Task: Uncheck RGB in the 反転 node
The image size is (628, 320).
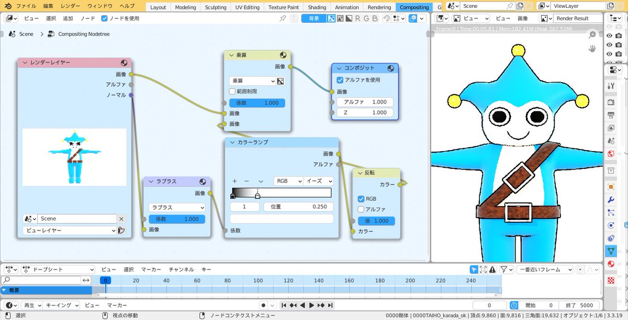Action: coord(362,199)
